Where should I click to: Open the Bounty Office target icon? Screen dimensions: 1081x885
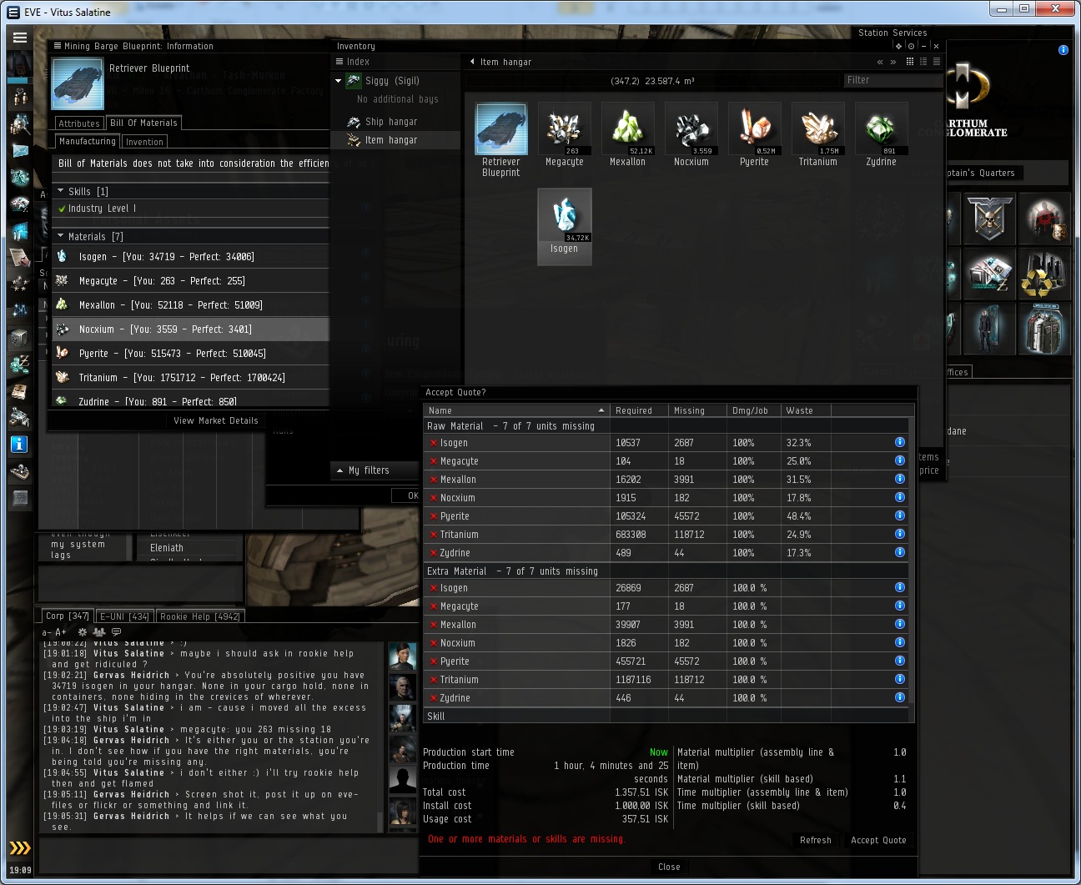[1045, 219]
